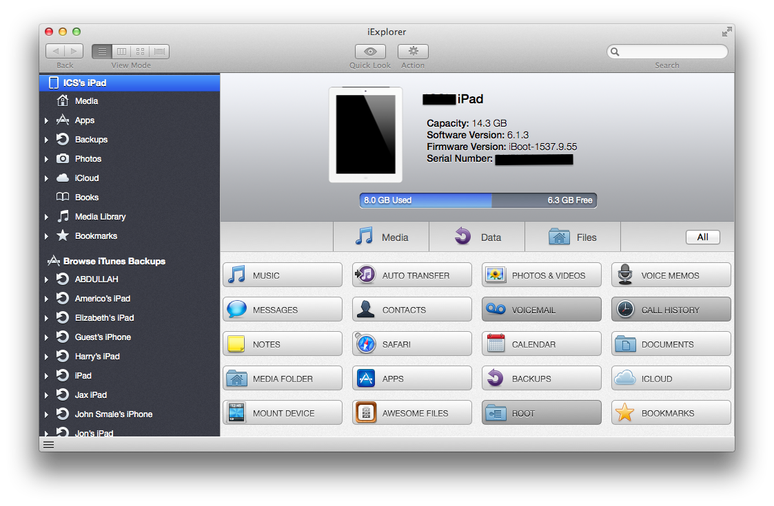This screenshot has width=774, height=506.
Task: Expand Apps in sidebar
Action: pyautogui.click(x=46, y=120)
